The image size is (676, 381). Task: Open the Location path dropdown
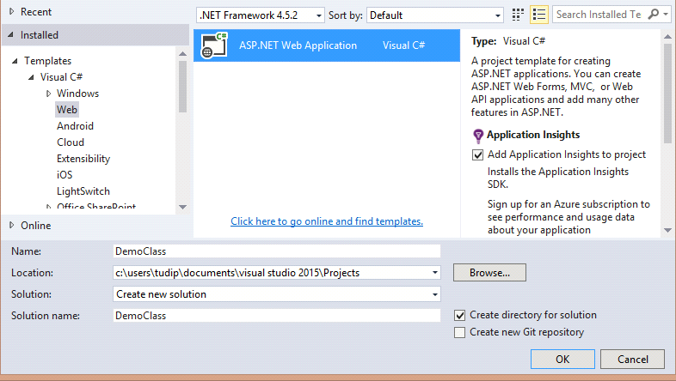coord(435,273)
